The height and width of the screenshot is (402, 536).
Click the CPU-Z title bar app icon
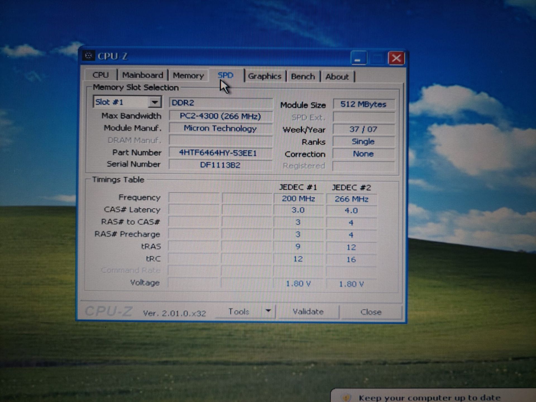[x=88, y=56]
